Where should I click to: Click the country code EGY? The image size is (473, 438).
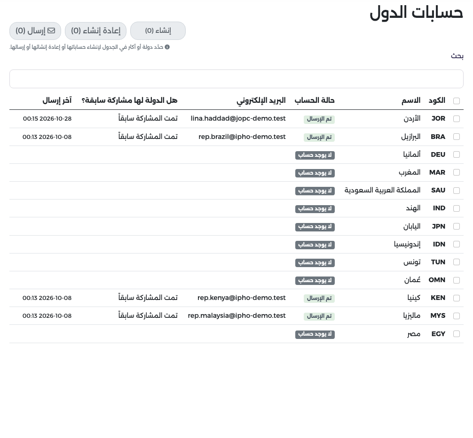coord(438,334)
